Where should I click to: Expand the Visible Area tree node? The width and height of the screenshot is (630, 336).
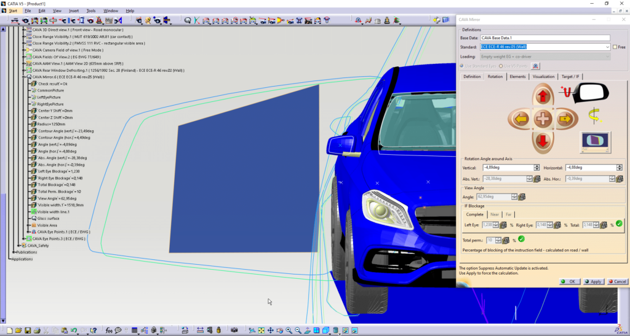(x=28, y=225)
